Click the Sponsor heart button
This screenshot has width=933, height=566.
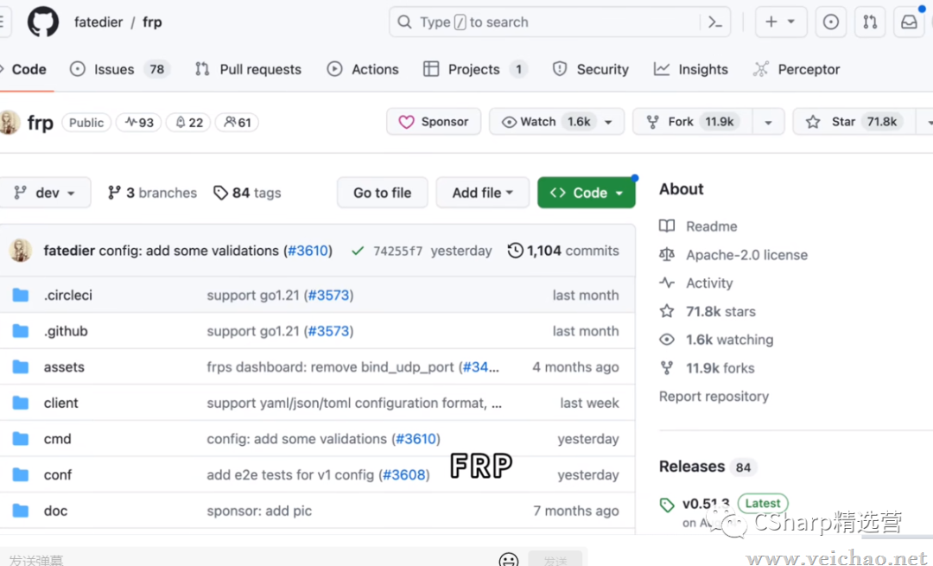click(434, 122)
